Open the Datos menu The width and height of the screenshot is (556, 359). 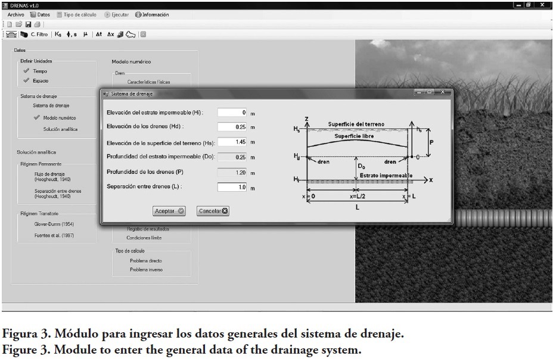[41, 15]
